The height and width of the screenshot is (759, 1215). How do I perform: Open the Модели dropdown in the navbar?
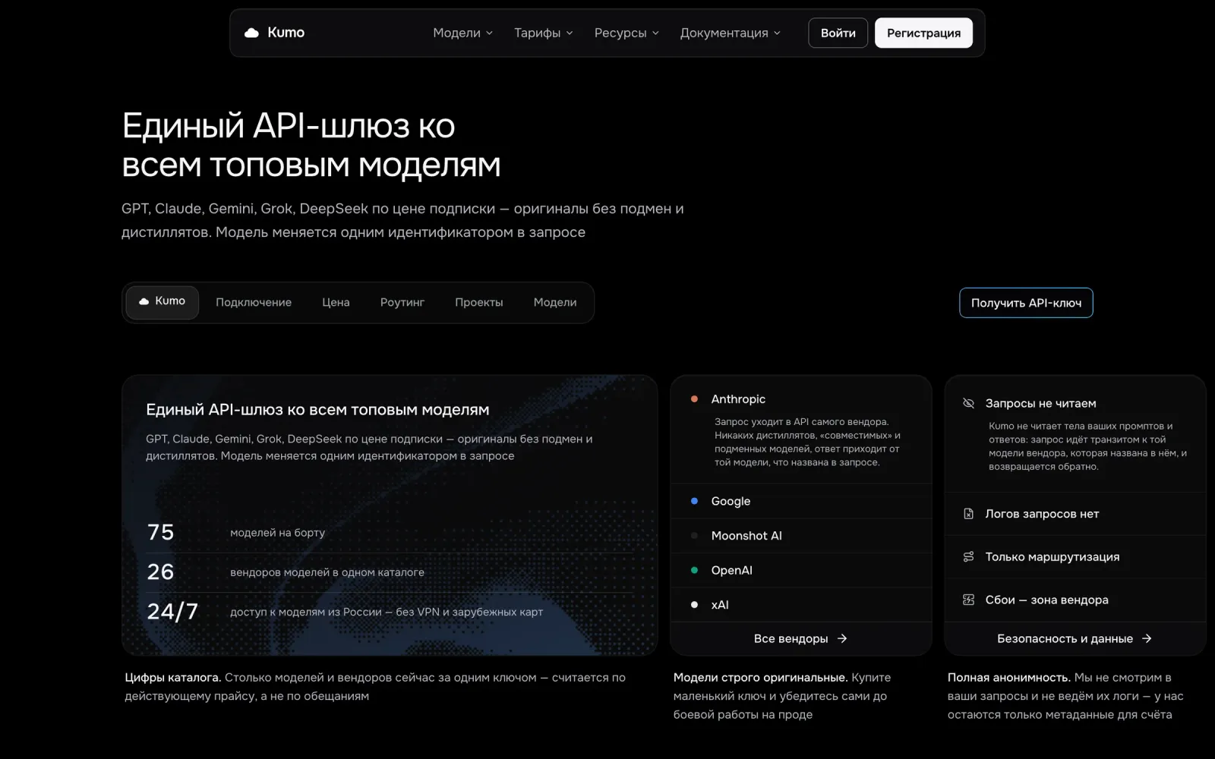click(463, 33)
